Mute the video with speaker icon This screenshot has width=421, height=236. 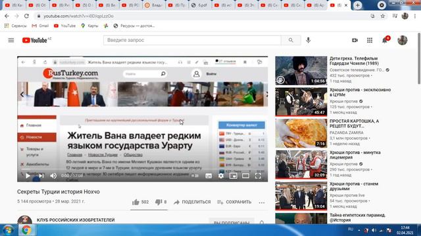pos(53,176)
